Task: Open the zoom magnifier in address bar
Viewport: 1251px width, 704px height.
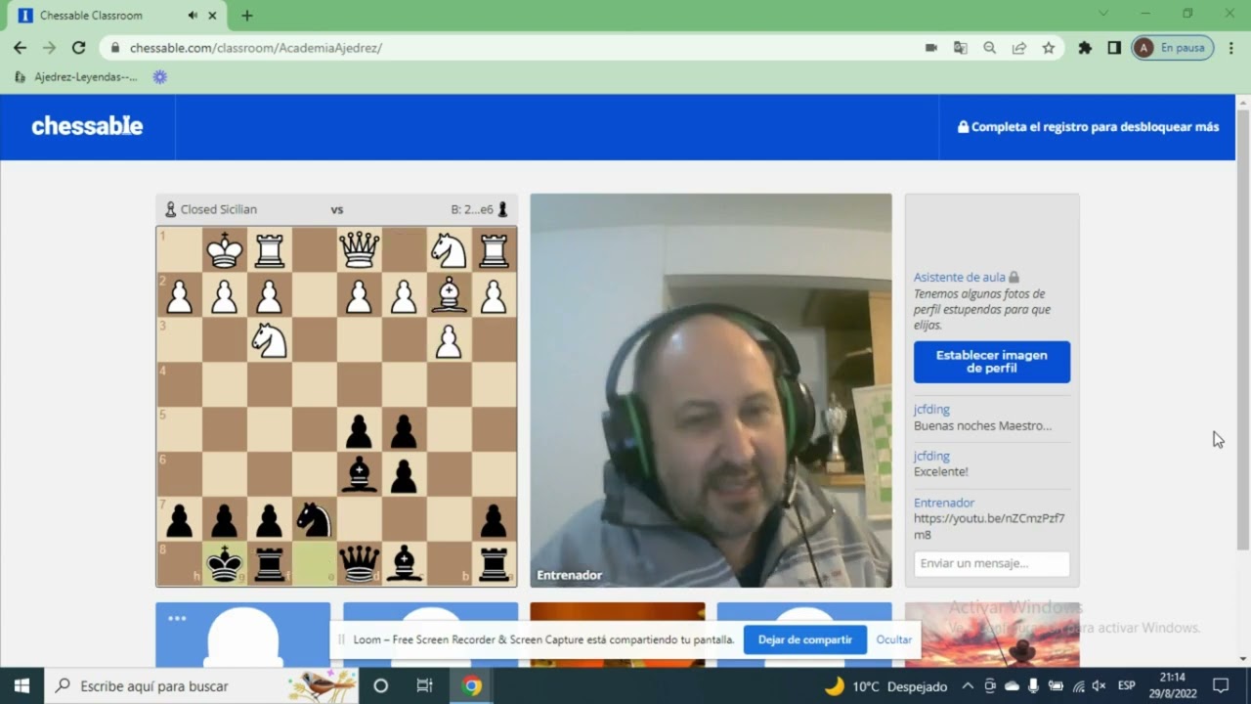Action: tap(990, 47)
